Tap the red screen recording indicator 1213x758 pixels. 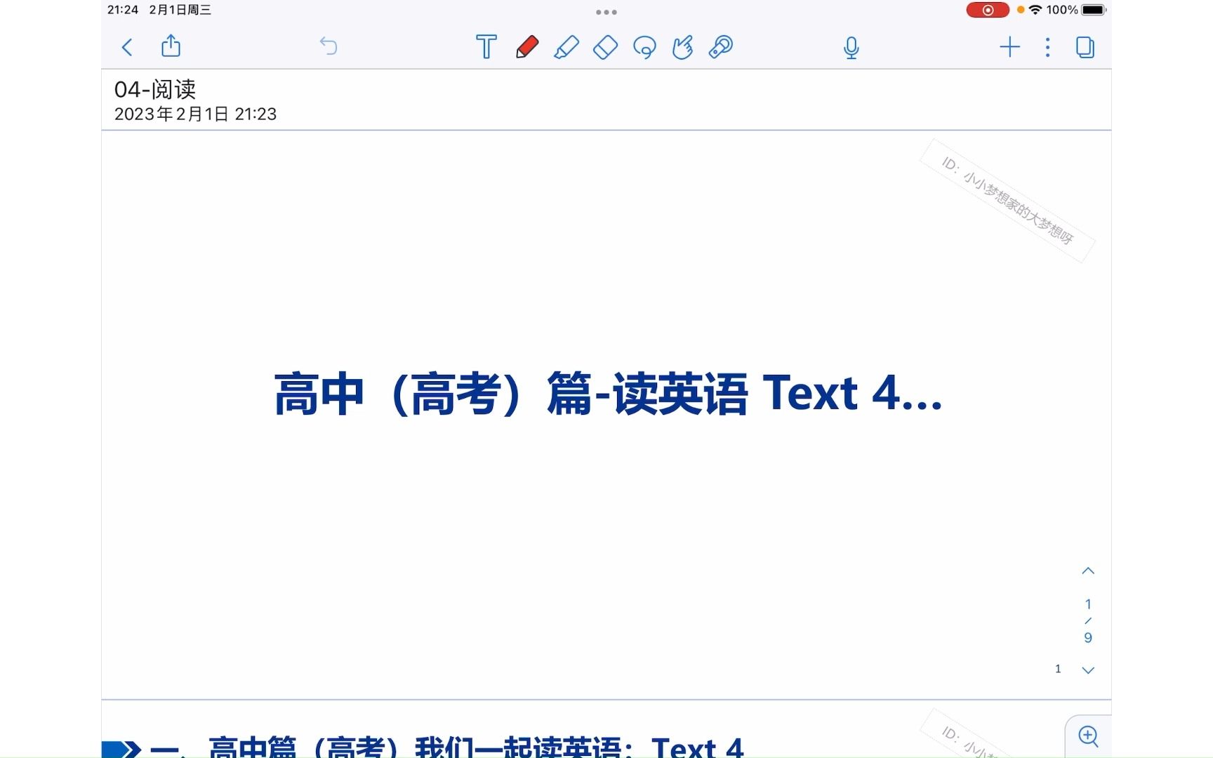[x=987, y=10]
